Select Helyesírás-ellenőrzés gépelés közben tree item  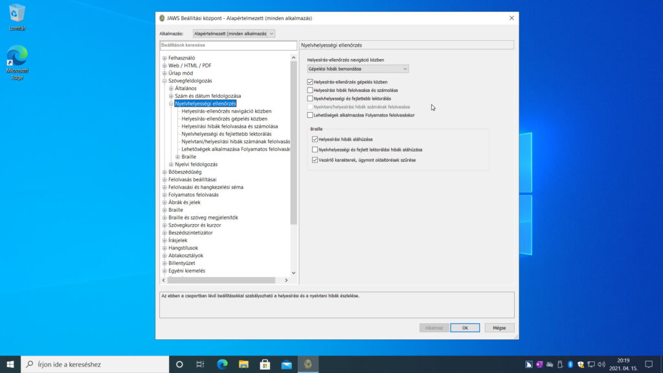coord(224,119)
